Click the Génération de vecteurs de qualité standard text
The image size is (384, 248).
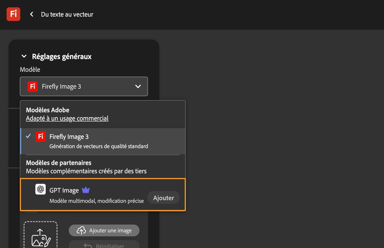point(99,146)
